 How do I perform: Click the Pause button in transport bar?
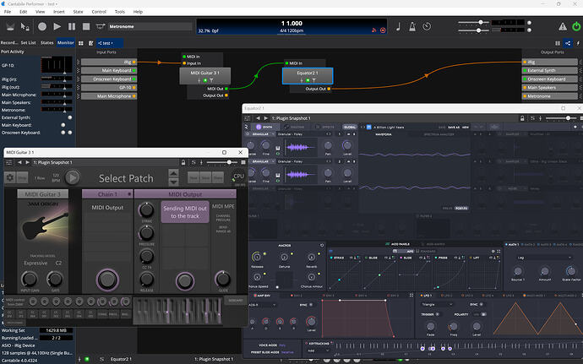coord(72,26)
